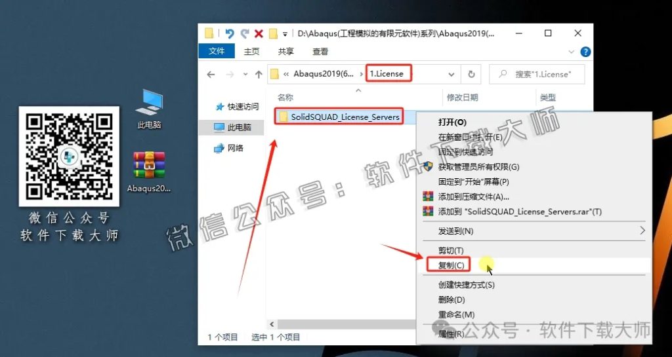
Task: Select the SolidSQUAD_License_Servers folder
Action: click(x=339, y=117)
